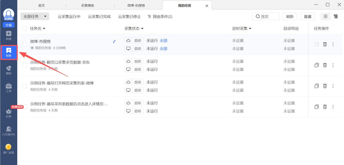344x165 pixels.
Task: Open more options for 循环打开网页采集列表-微博 task
Action: 333,86
